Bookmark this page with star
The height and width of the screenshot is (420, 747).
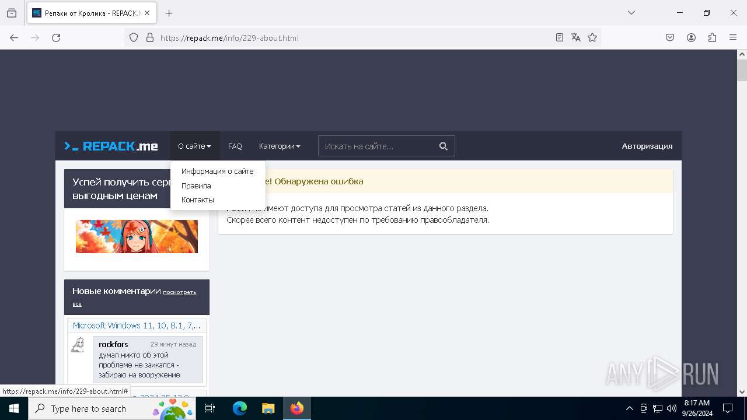pyautogui.click(x=592, y=37)
